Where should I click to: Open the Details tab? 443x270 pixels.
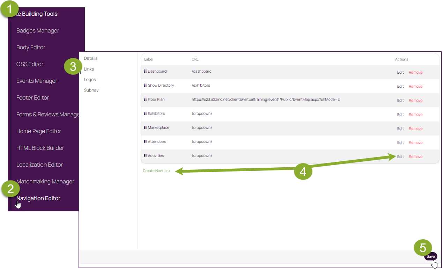(91, 58)
